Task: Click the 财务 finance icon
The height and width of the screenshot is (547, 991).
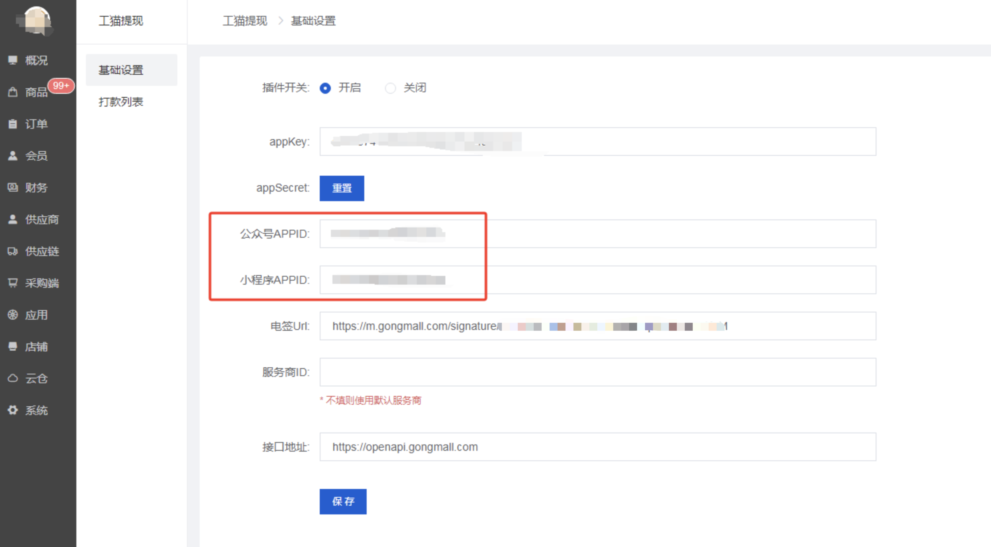Action: [13, 187]
